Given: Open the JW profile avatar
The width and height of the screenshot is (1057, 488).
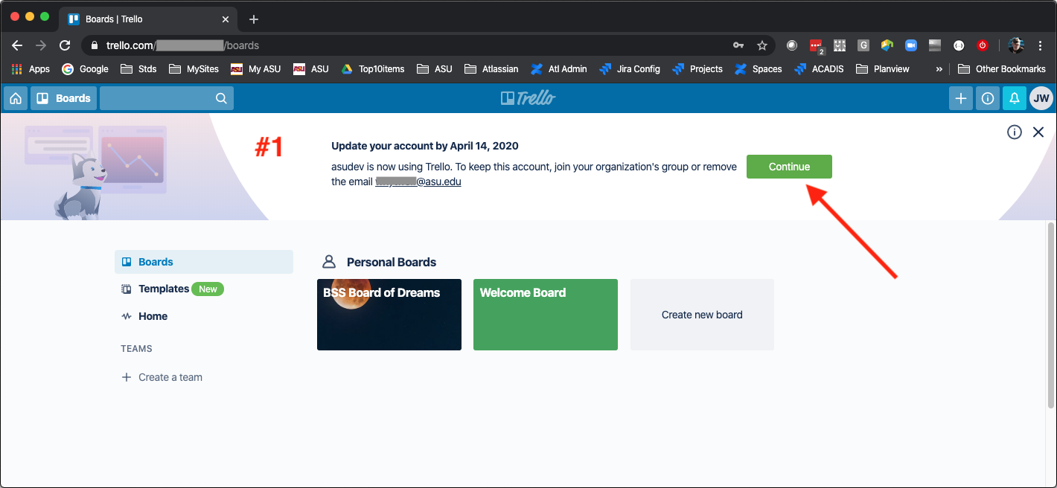Looking at the screenshot, I should point(1041,97).
